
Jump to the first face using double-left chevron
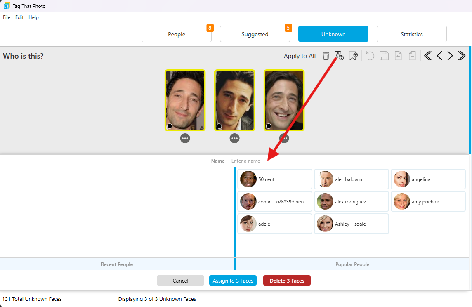[428, 56]
